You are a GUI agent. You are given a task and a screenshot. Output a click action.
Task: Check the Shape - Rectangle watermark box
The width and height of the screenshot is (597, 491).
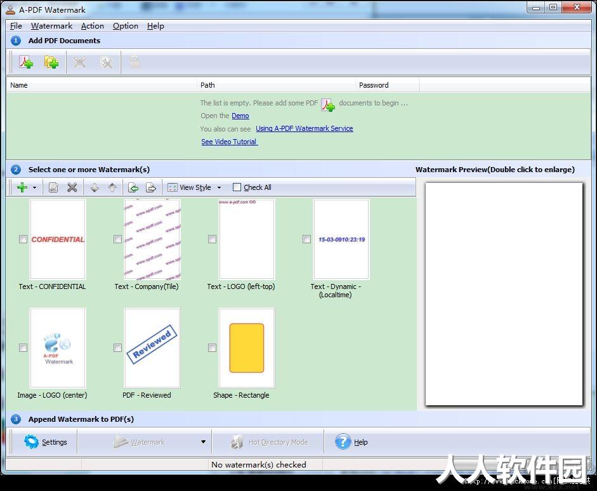[212, 347]
